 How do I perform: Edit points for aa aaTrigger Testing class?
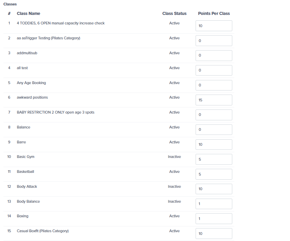tap(214, 41)
